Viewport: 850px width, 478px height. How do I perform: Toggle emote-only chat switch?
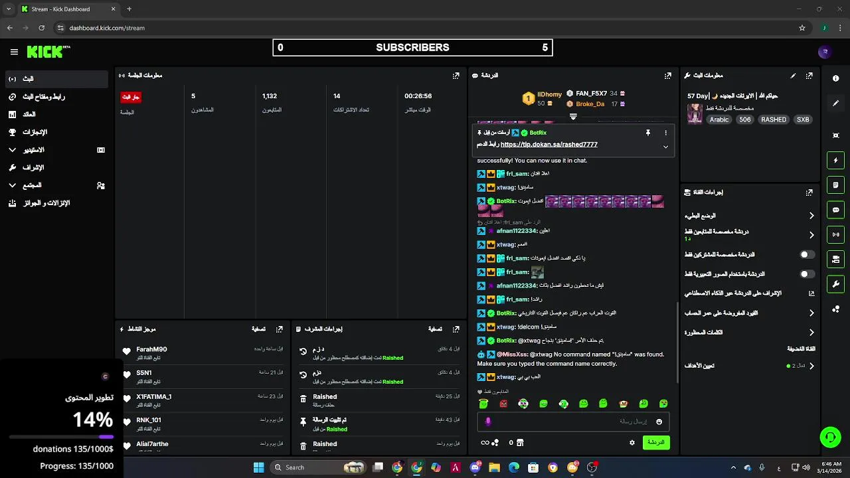tap(806, 274)
